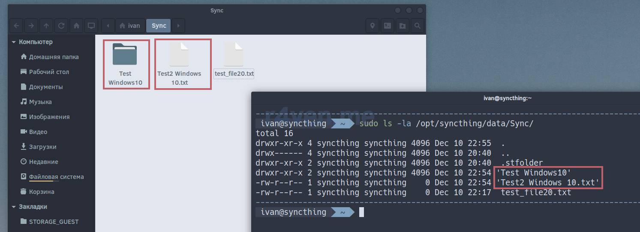
Task: Select the test_file20.txt file
Action: (234, 60)
